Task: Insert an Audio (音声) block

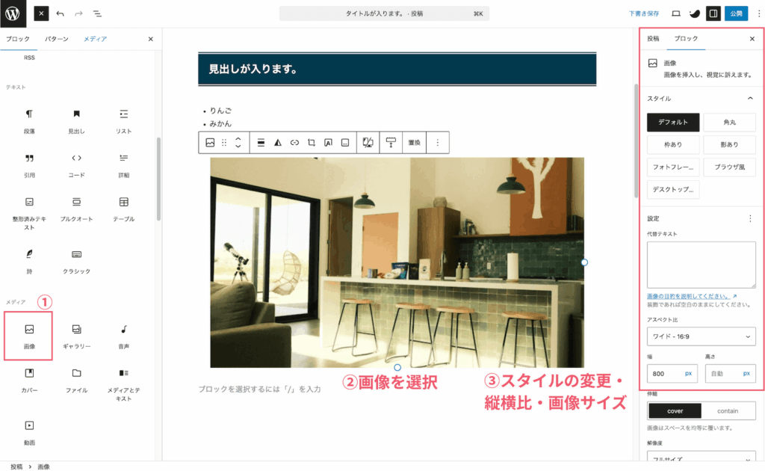Action: [x=124, y=336]
